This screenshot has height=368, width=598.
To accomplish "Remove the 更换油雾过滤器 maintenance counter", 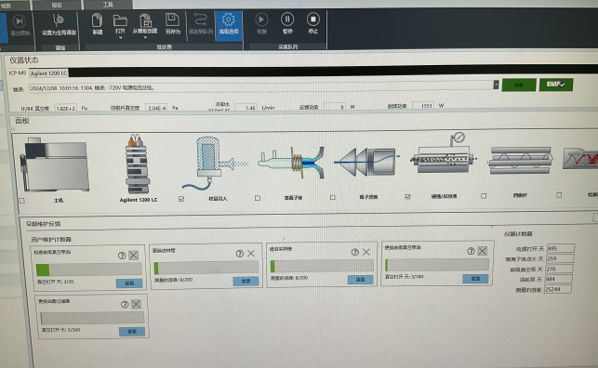I will 136,304.
